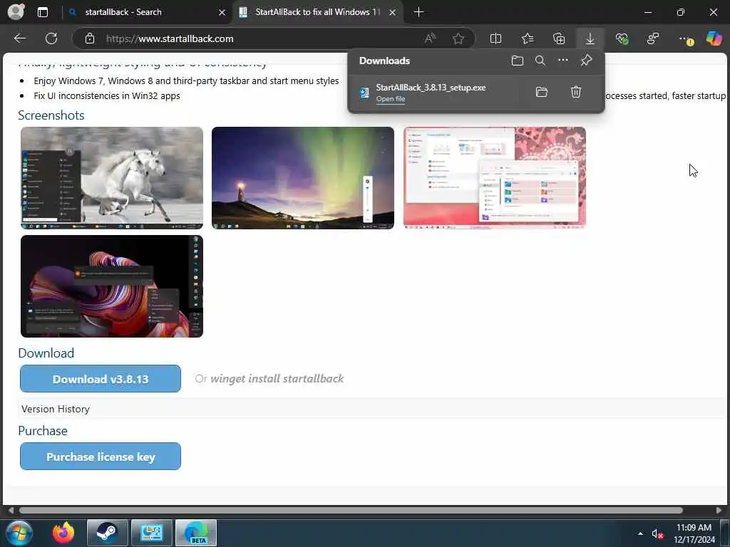Open Browser essentials heart icon
Viewport: 730px width, 547px height.
pos(622,38)
